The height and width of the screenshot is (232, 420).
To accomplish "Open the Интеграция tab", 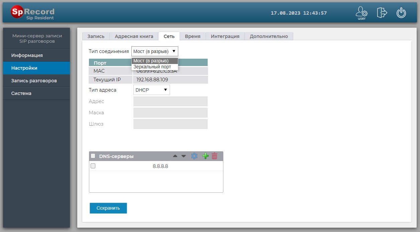I will pyautogui.click(x=225, y=36).
